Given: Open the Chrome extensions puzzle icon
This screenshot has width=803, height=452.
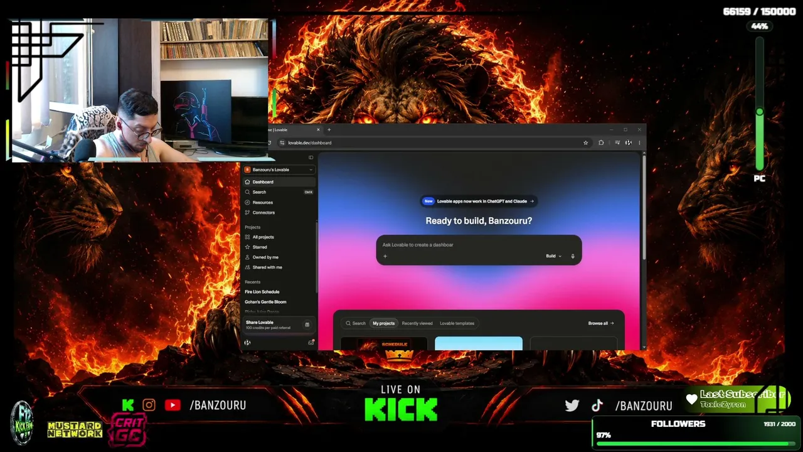Looking at the screenshot, I should (601, 143).
